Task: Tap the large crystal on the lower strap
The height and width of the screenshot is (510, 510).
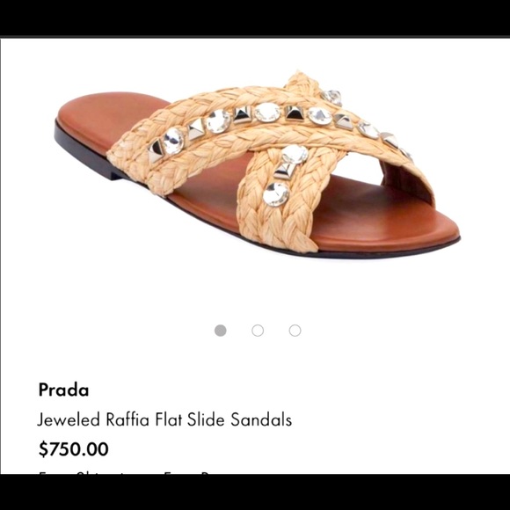Action: tap(276, 194)
